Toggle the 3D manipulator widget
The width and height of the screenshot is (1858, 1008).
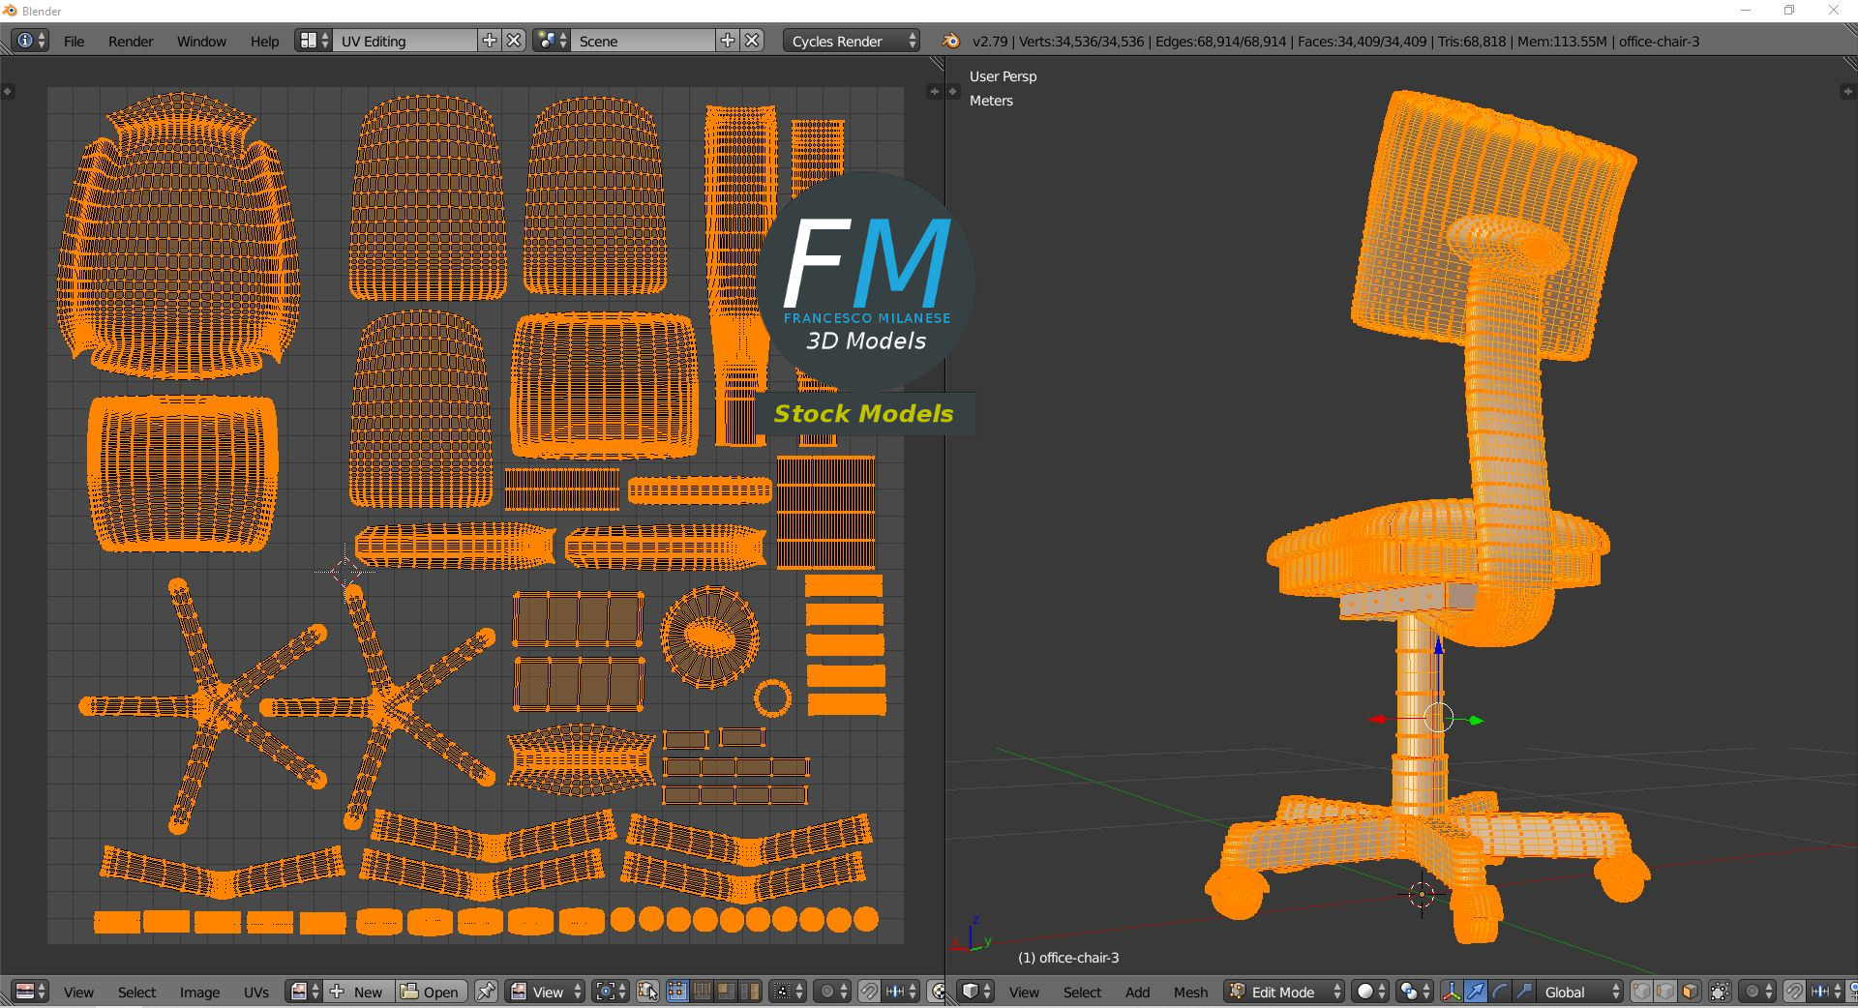[1452, 992]
